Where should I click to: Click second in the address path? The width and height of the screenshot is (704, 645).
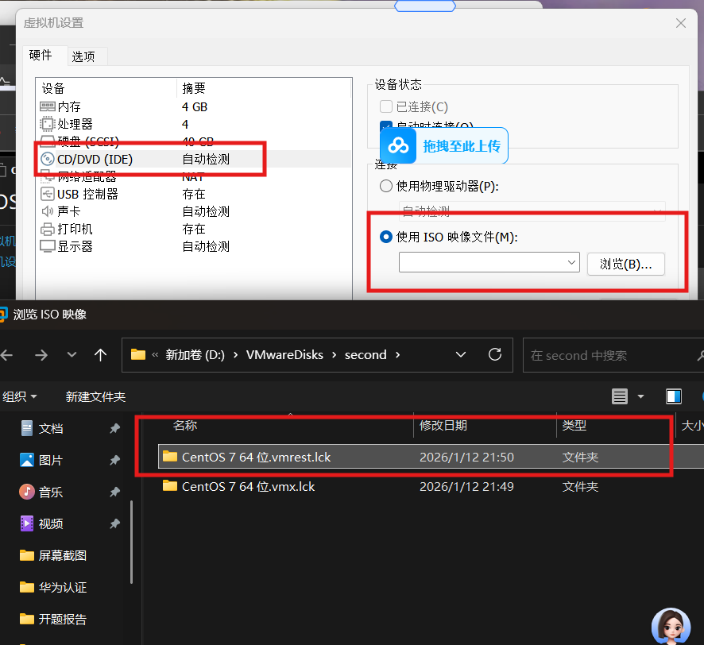(x=366, y=355)
